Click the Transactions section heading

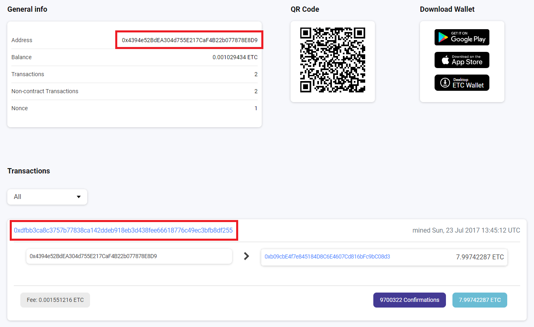[29, 171]
